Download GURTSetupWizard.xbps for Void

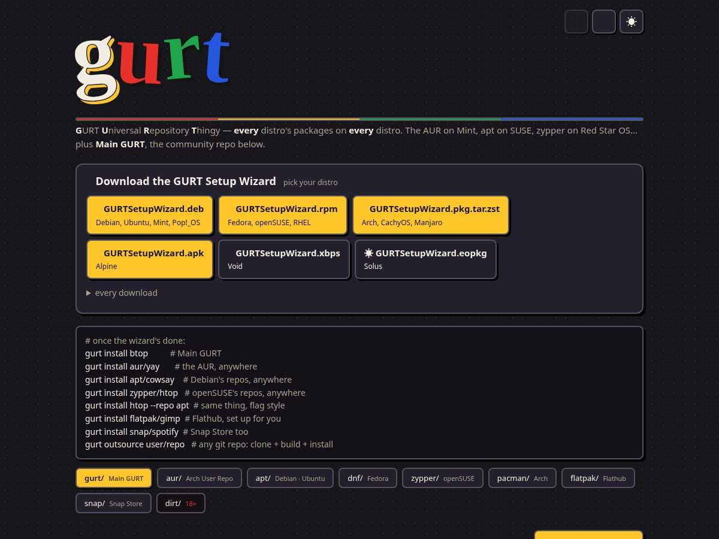coord(284,259)
